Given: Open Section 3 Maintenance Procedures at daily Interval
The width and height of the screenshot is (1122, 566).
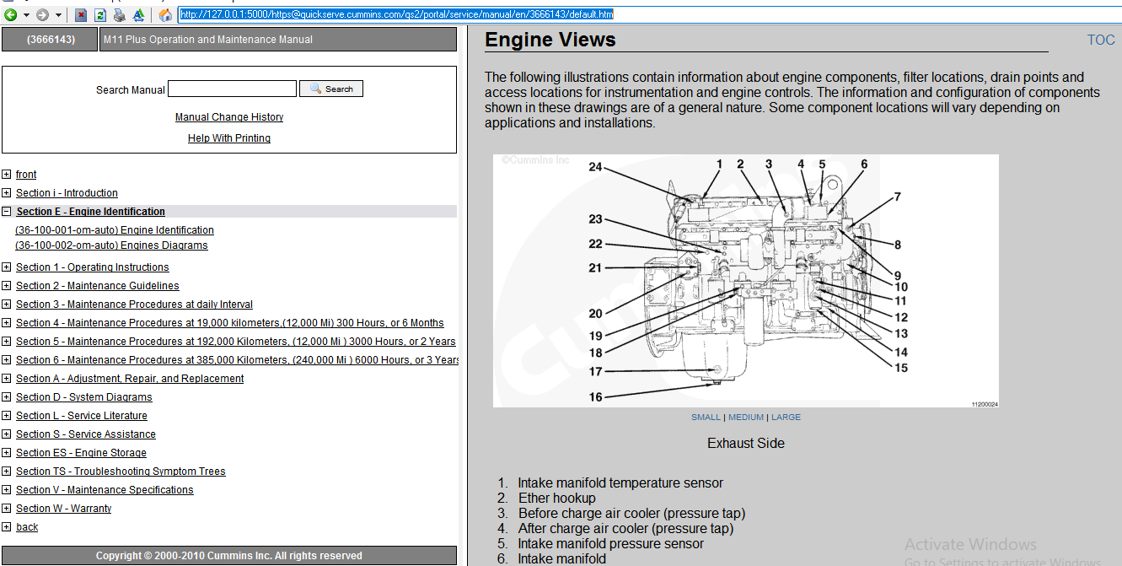Looking at the screenshot, I should coord(134,305).
